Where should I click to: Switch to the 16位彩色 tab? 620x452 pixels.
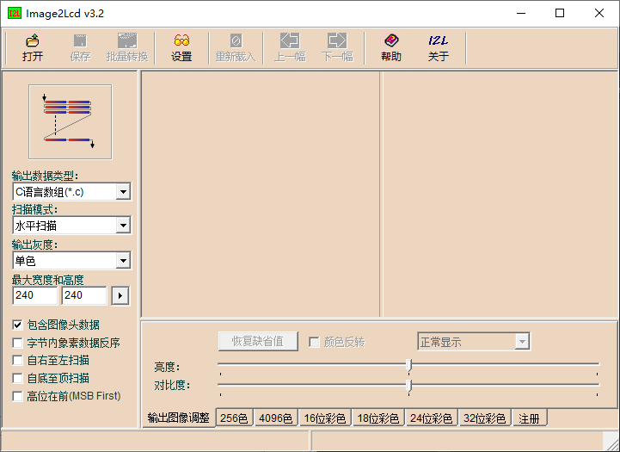(x=325, y=418)
